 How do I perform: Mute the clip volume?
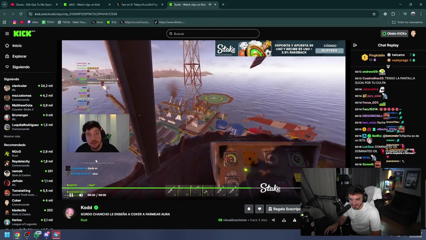(81, 195)
